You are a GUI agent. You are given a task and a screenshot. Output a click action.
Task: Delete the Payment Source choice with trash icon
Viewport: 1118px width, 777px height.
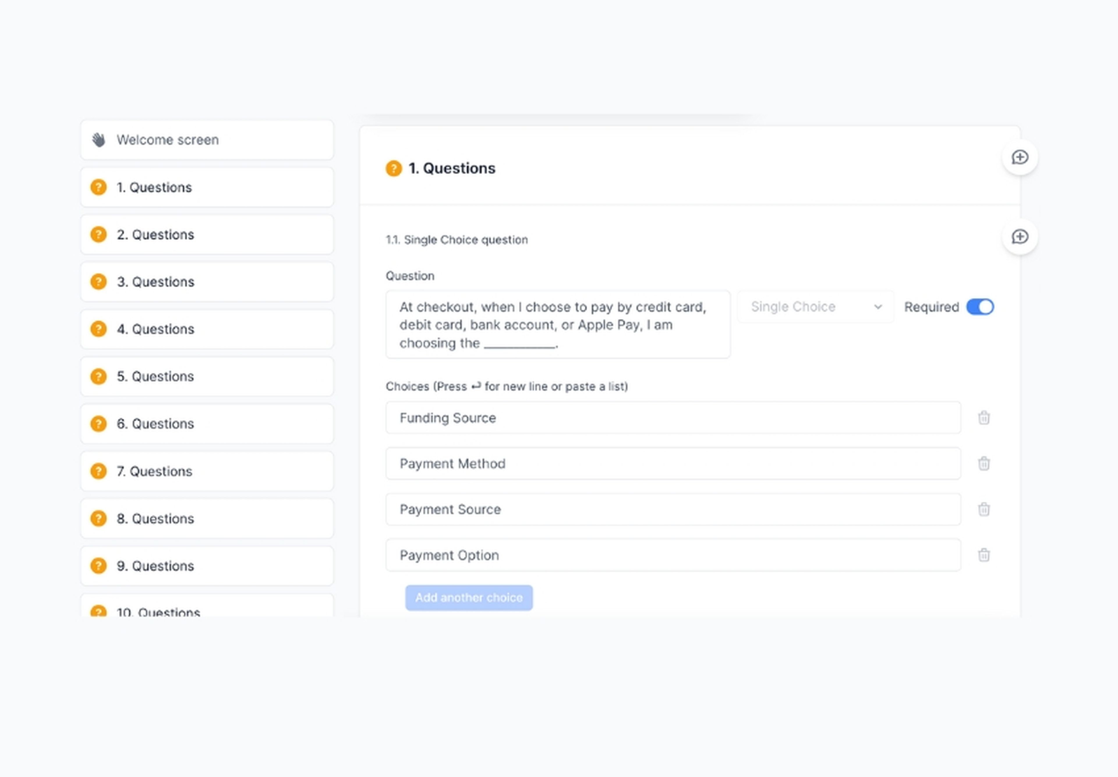984,509
